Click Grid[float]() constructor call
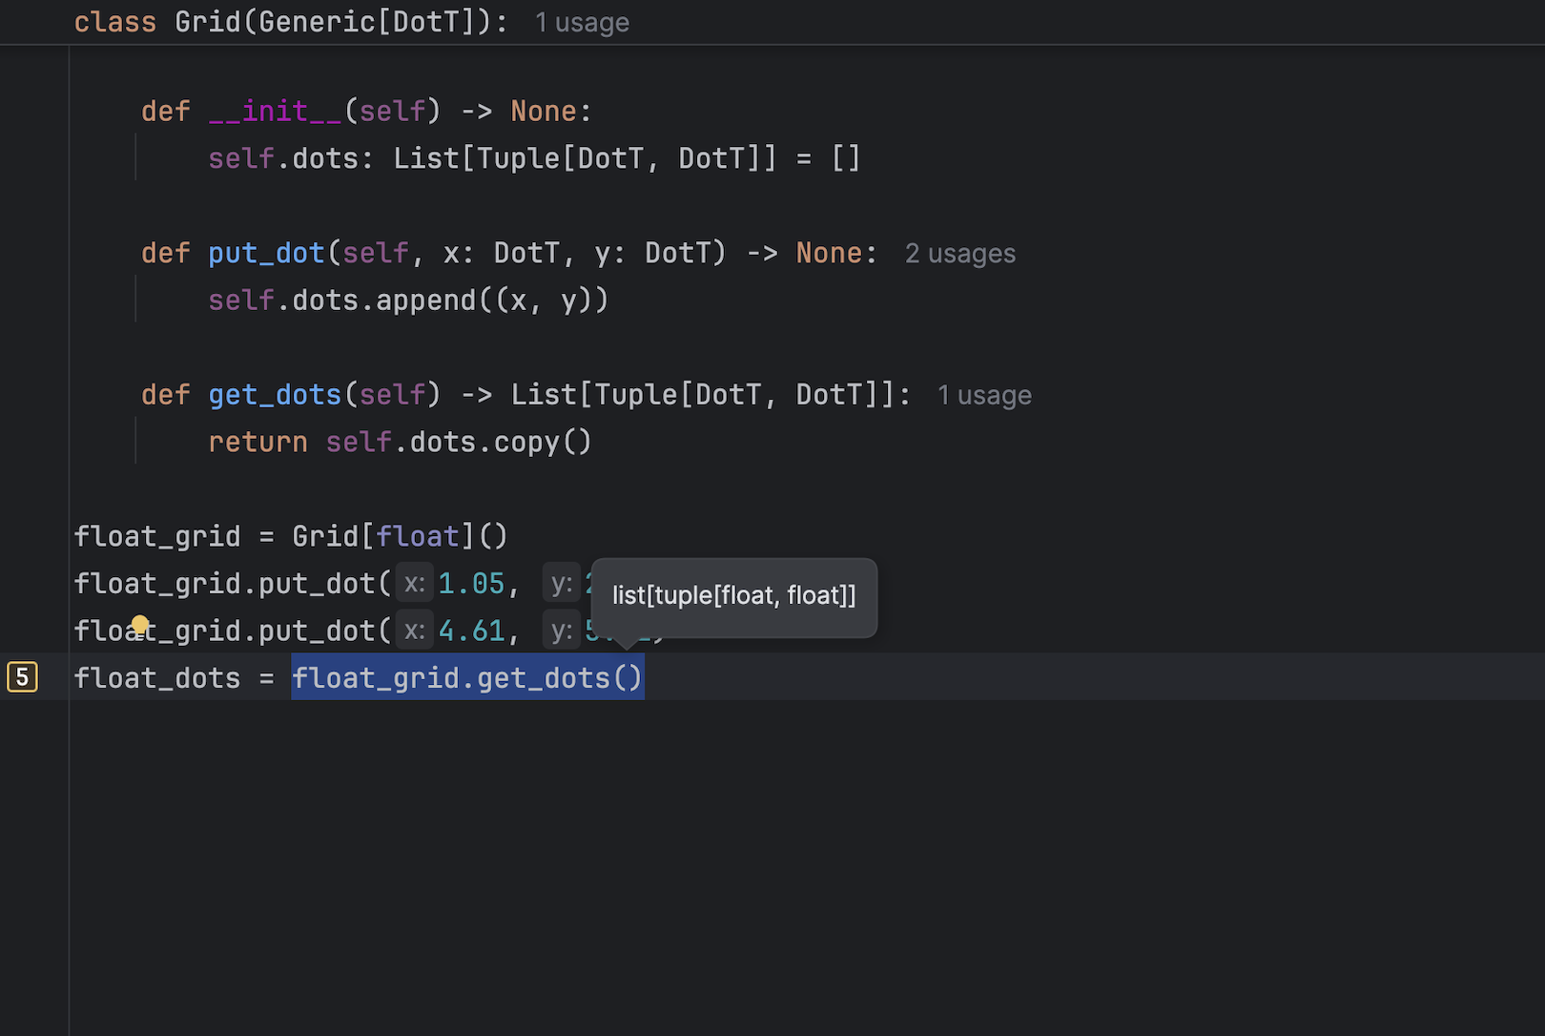Screen dimensions: 1545x1036 point(401,536)
